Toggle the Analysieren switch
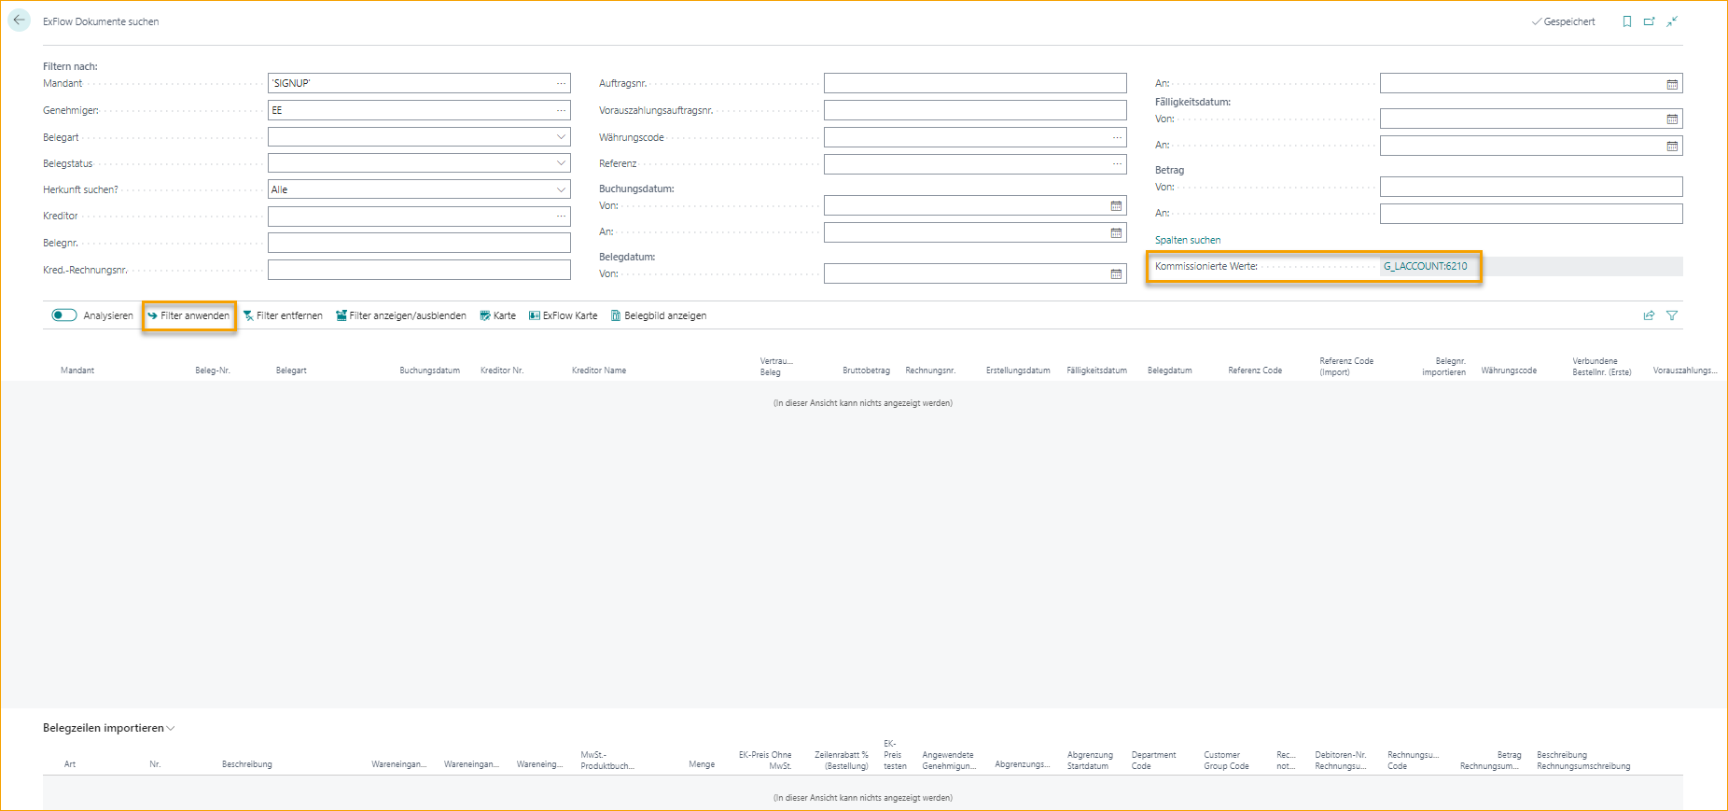 64,315
